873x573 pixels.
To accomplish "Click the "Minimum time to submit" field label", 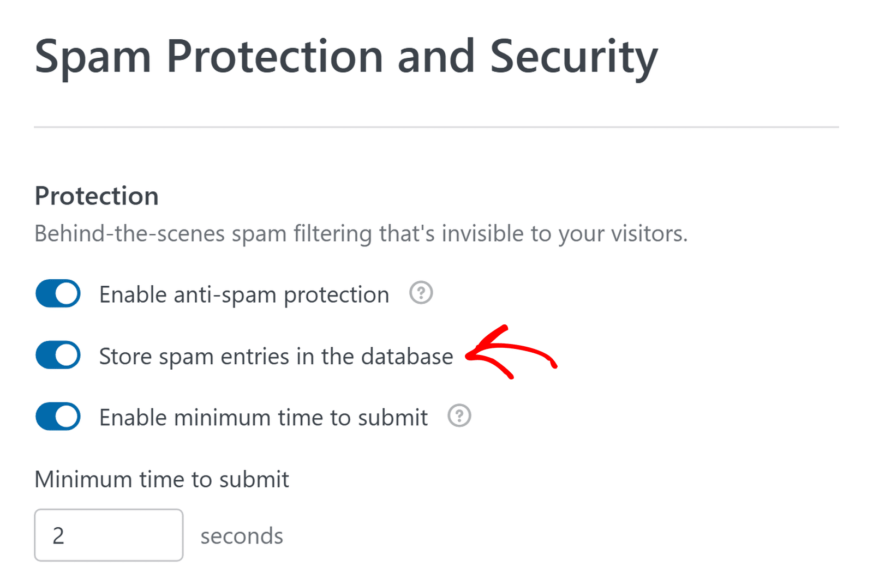I will (162, 480).
